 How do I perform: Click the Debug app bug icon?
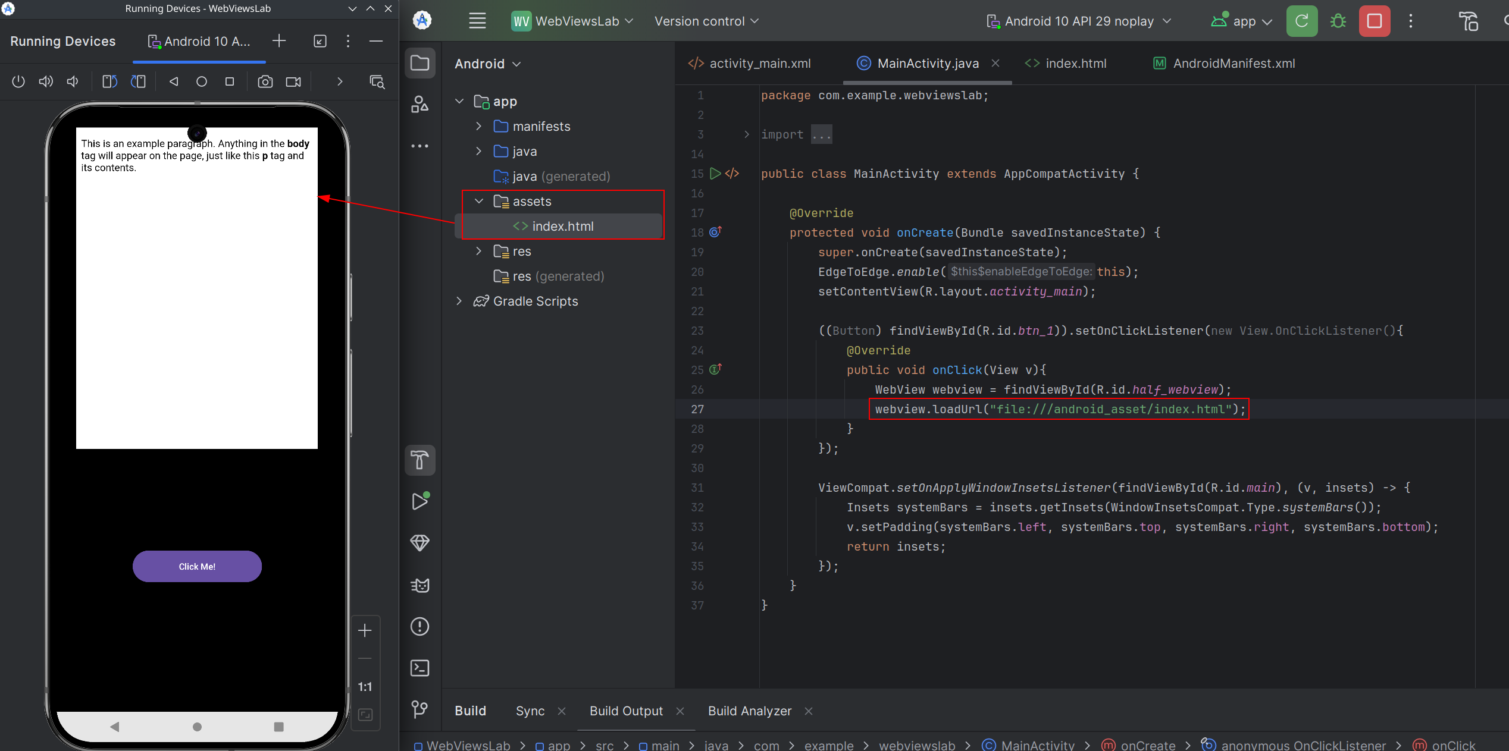1338,21
